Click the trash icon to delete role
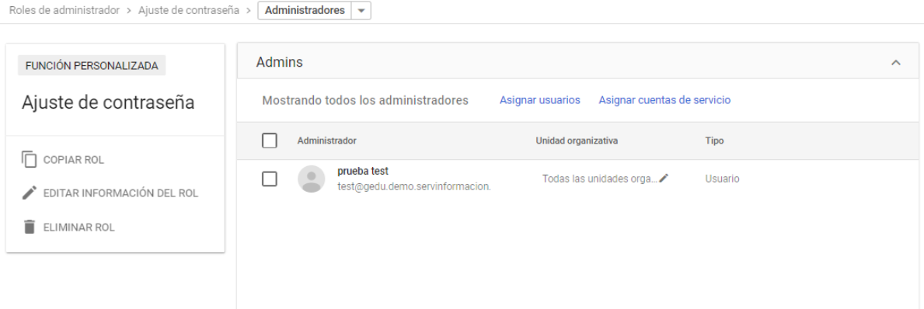924x309 pixels. coord(29,227)
